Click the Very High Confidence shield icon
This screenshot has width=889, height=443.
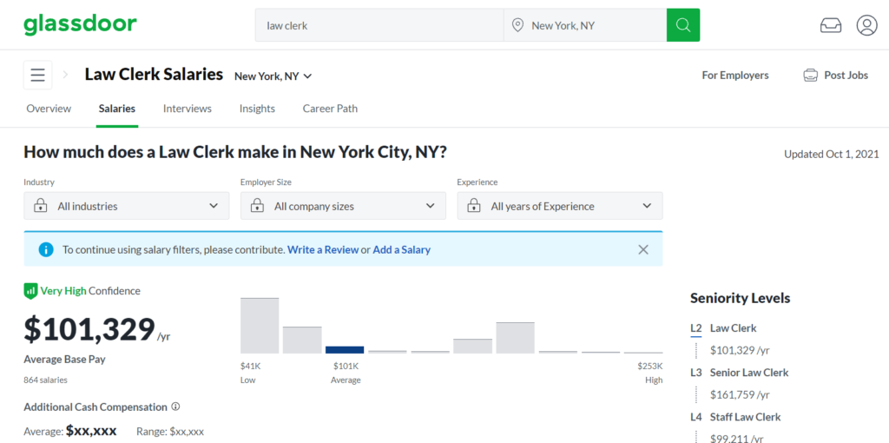30,291
